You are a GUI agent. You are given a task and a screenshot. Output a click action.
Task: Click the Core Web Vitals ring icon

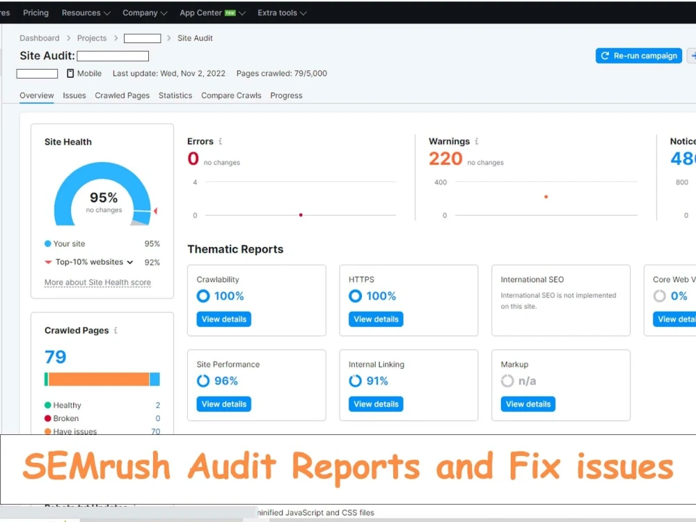pyautogui.click(x=660, y=296)
